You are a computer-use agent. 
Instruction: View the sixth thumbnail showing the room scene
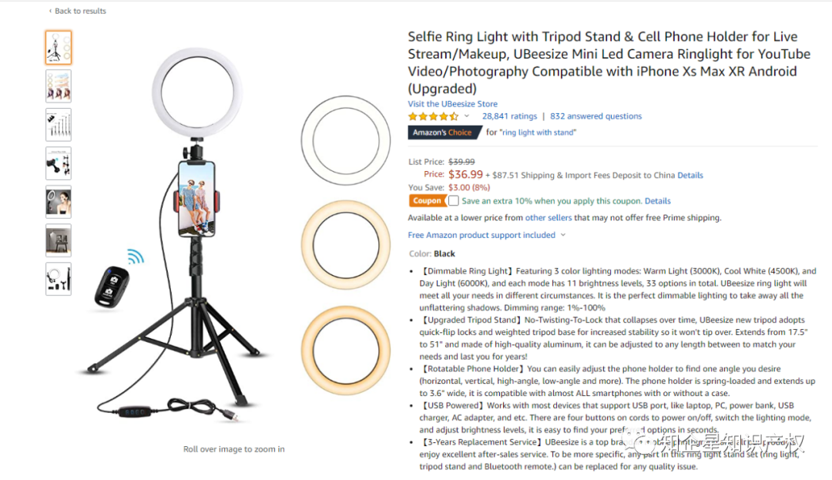tap(59, 240)
